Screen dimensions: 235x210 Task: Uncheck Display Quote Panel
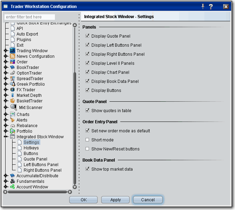pyautogui.click(x=87, y=36)
